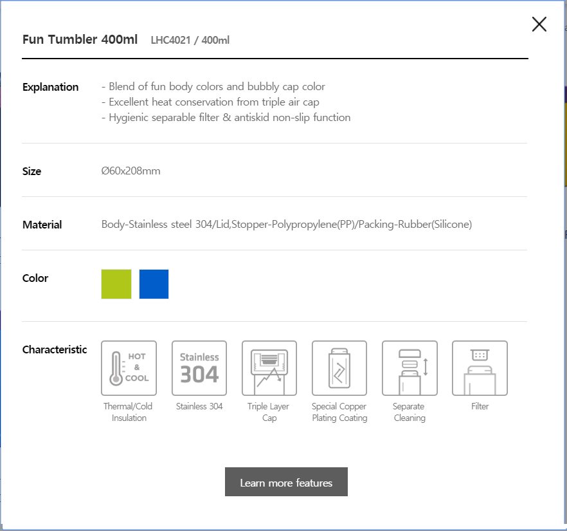The image size is (567, 531).
Task: Choose the lime green color swatch
Action: click(116, 284)
